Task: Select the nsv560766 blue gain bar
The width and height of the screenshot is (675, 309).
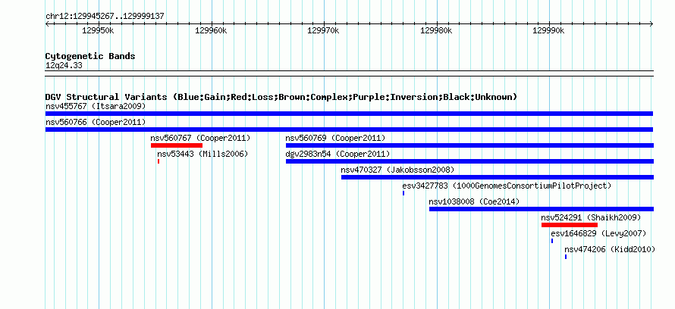Action: coord(349,130)
